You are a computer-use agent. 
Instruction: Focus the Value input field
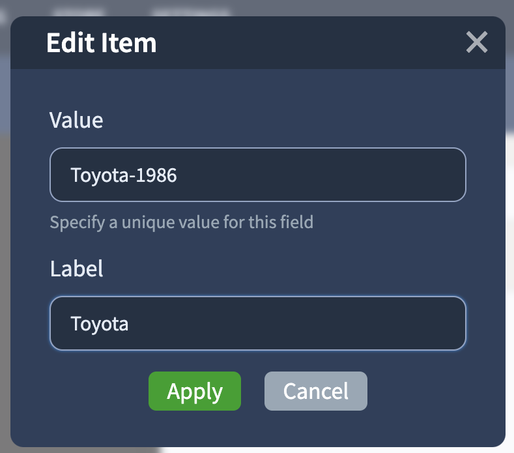click(258, 175)
